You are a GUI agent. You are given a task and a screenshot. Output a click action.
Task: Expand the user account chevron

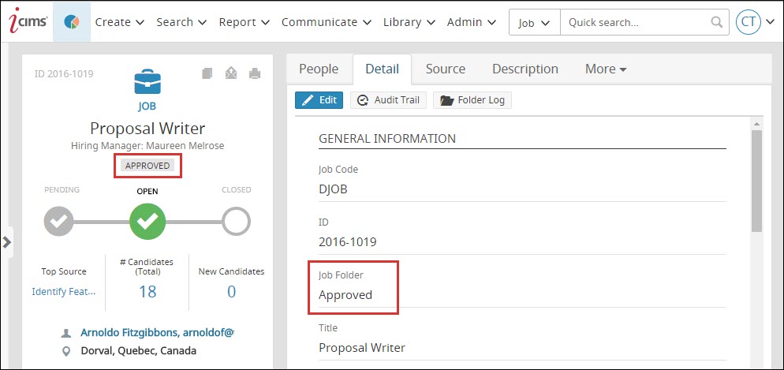coord(771,22)
